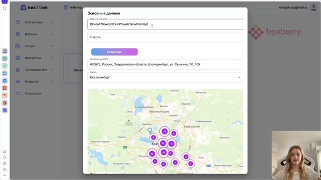Viewport: 321px width, 180px height.
Task: Click the map cluster marked 34
Action: point(163,143)
